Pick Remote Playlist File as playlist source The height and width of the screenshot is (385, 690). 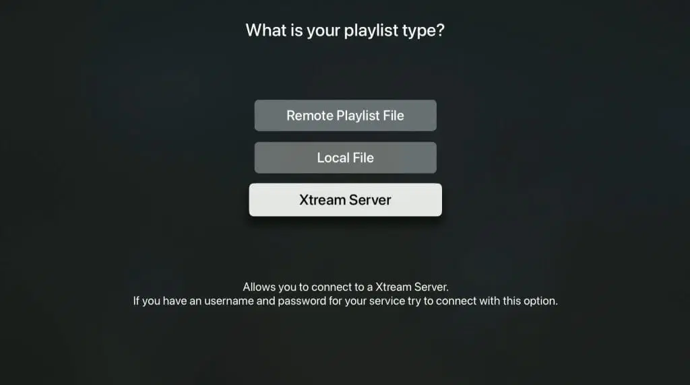[346, 115]
